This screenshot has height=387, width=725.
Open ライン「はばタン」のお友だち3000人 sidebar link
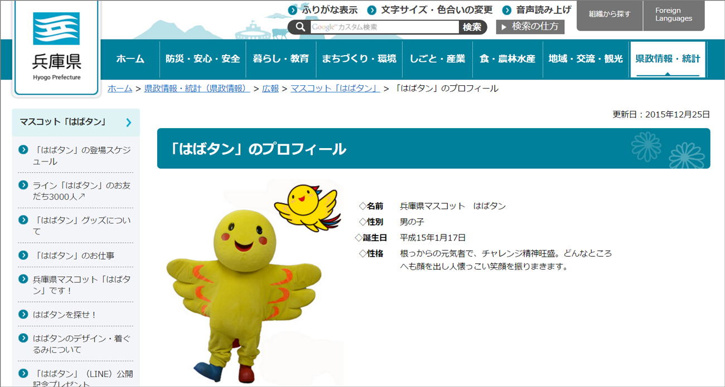82,191
